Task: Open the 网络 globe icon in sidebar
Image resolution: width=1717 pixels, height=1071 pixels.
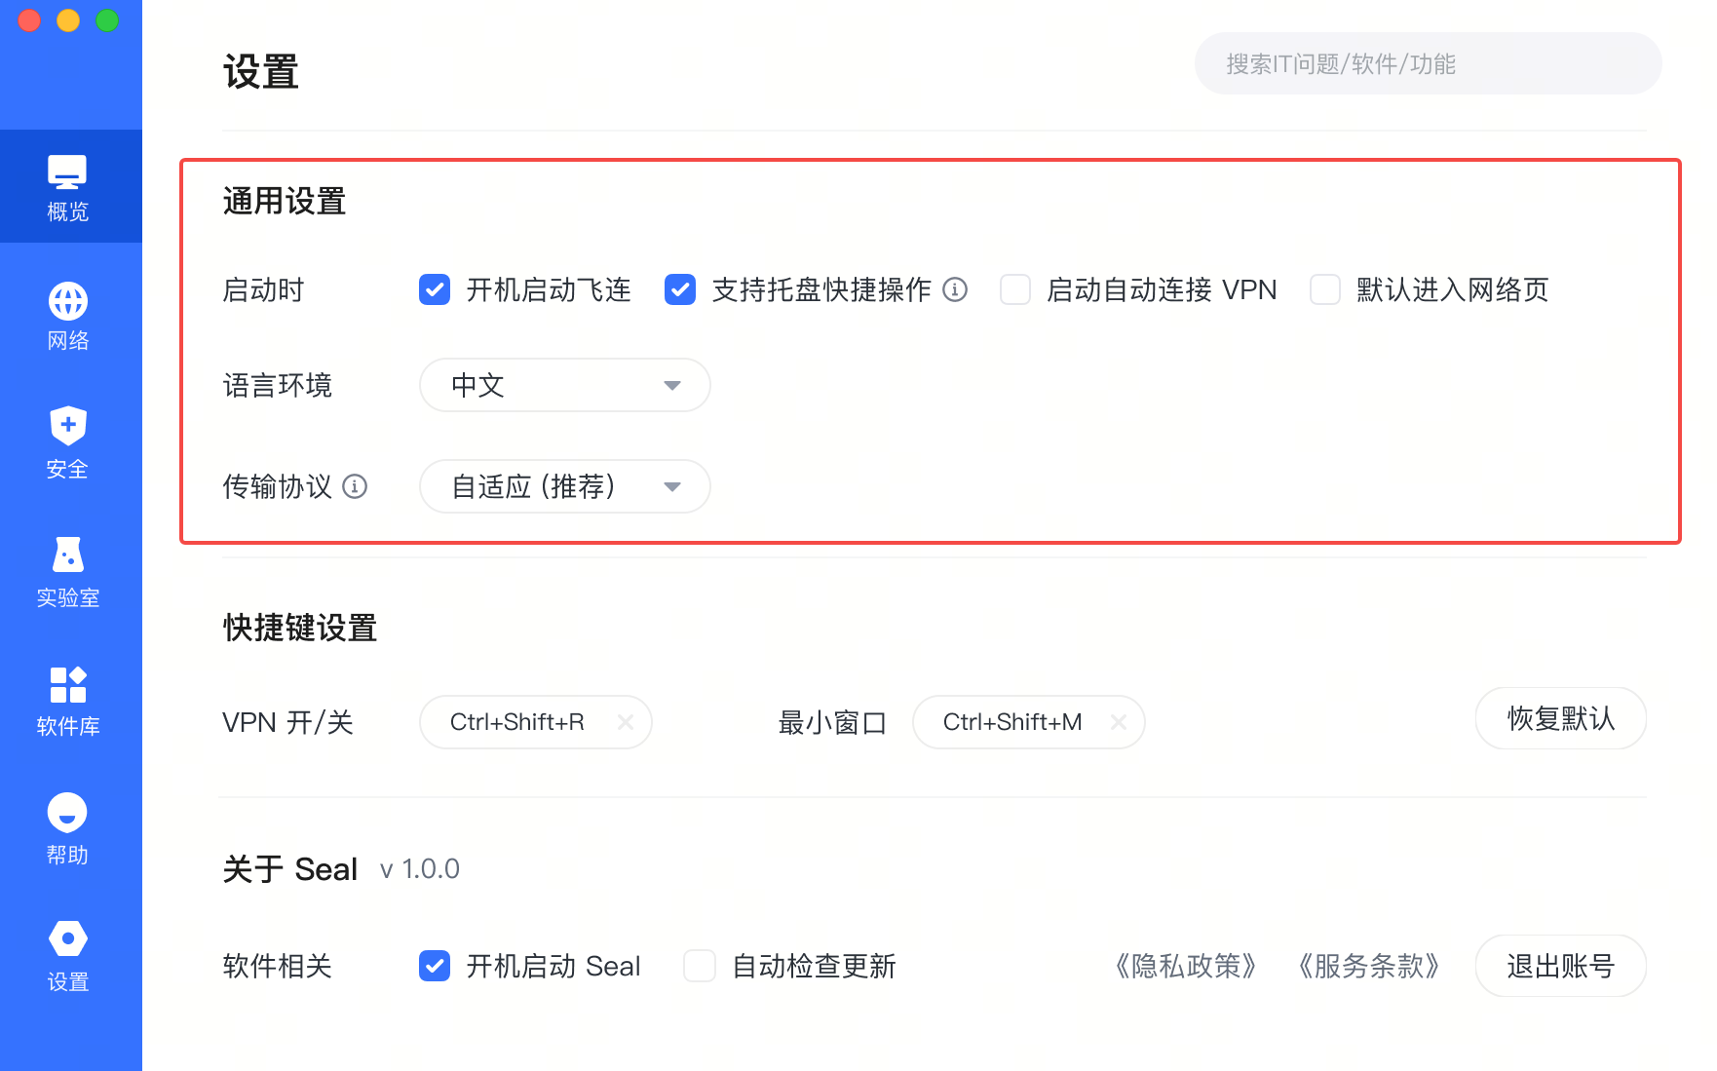Action: [67, 301]
